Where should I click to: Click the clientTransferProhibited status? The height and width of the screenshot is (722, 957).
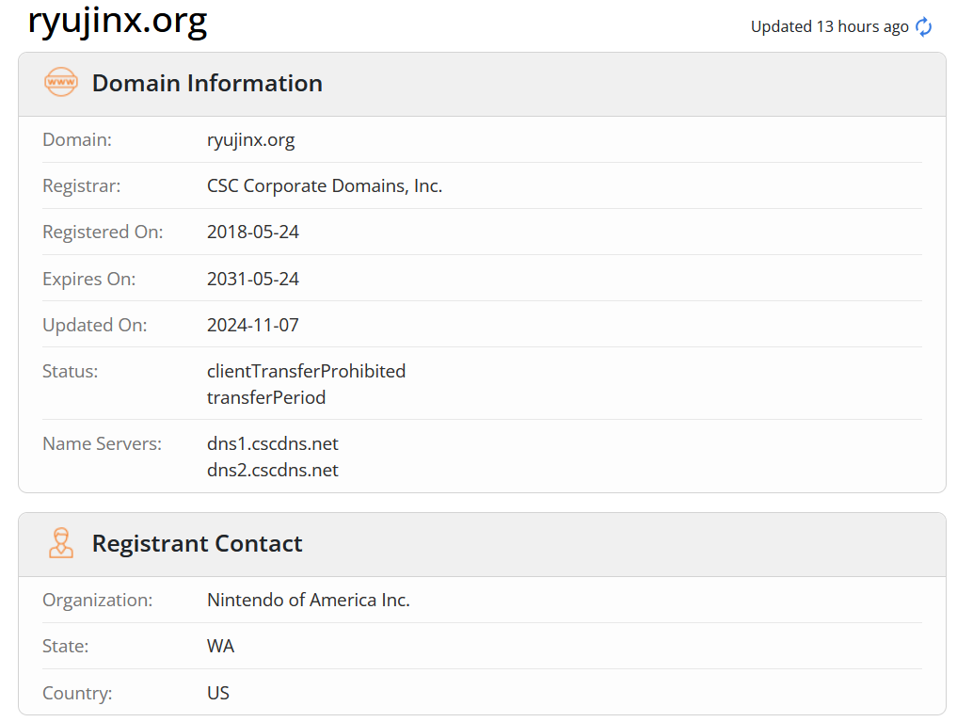[307, 371]
